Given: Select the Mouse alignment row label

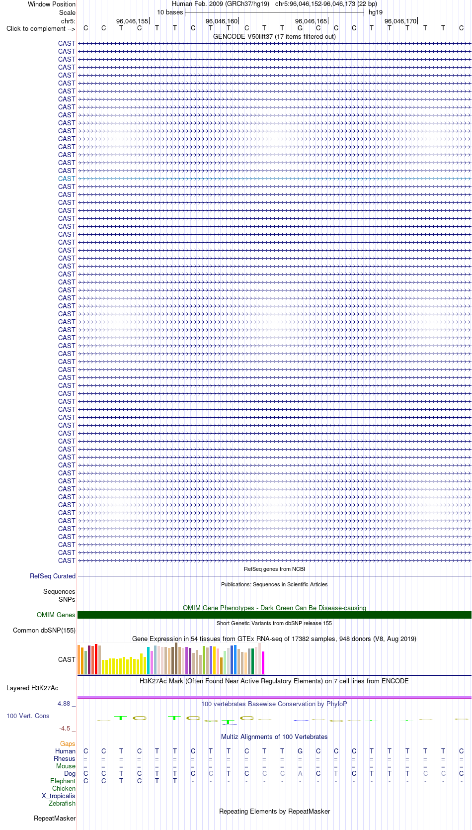Looking at the screenshot, I should pyautogui.click(x=66, y=766).
